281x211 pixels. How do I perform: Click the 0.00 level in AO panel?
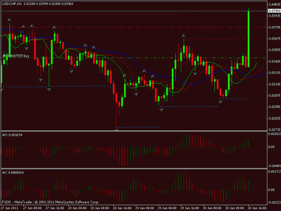pos(271,147)
